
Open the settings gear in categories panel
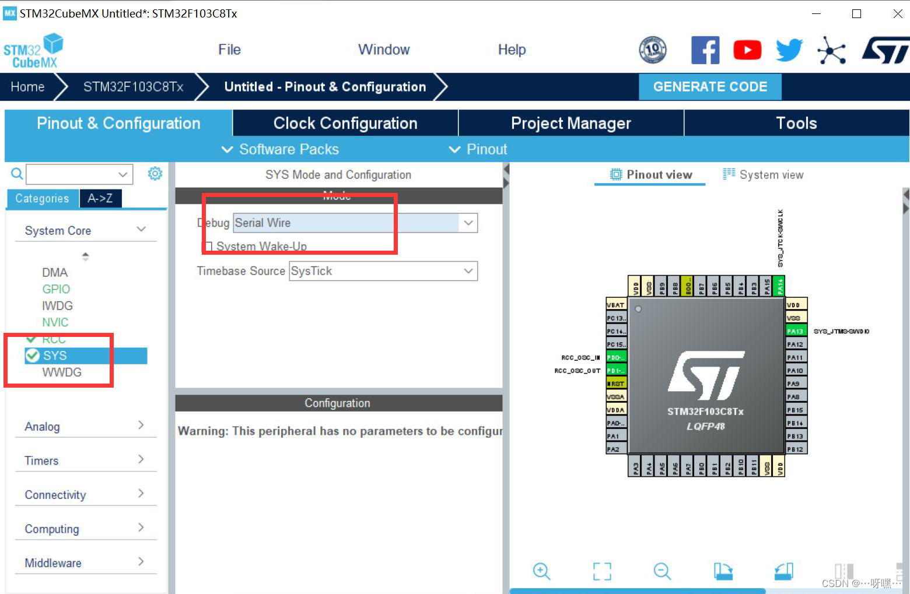(x=155, y=173)
